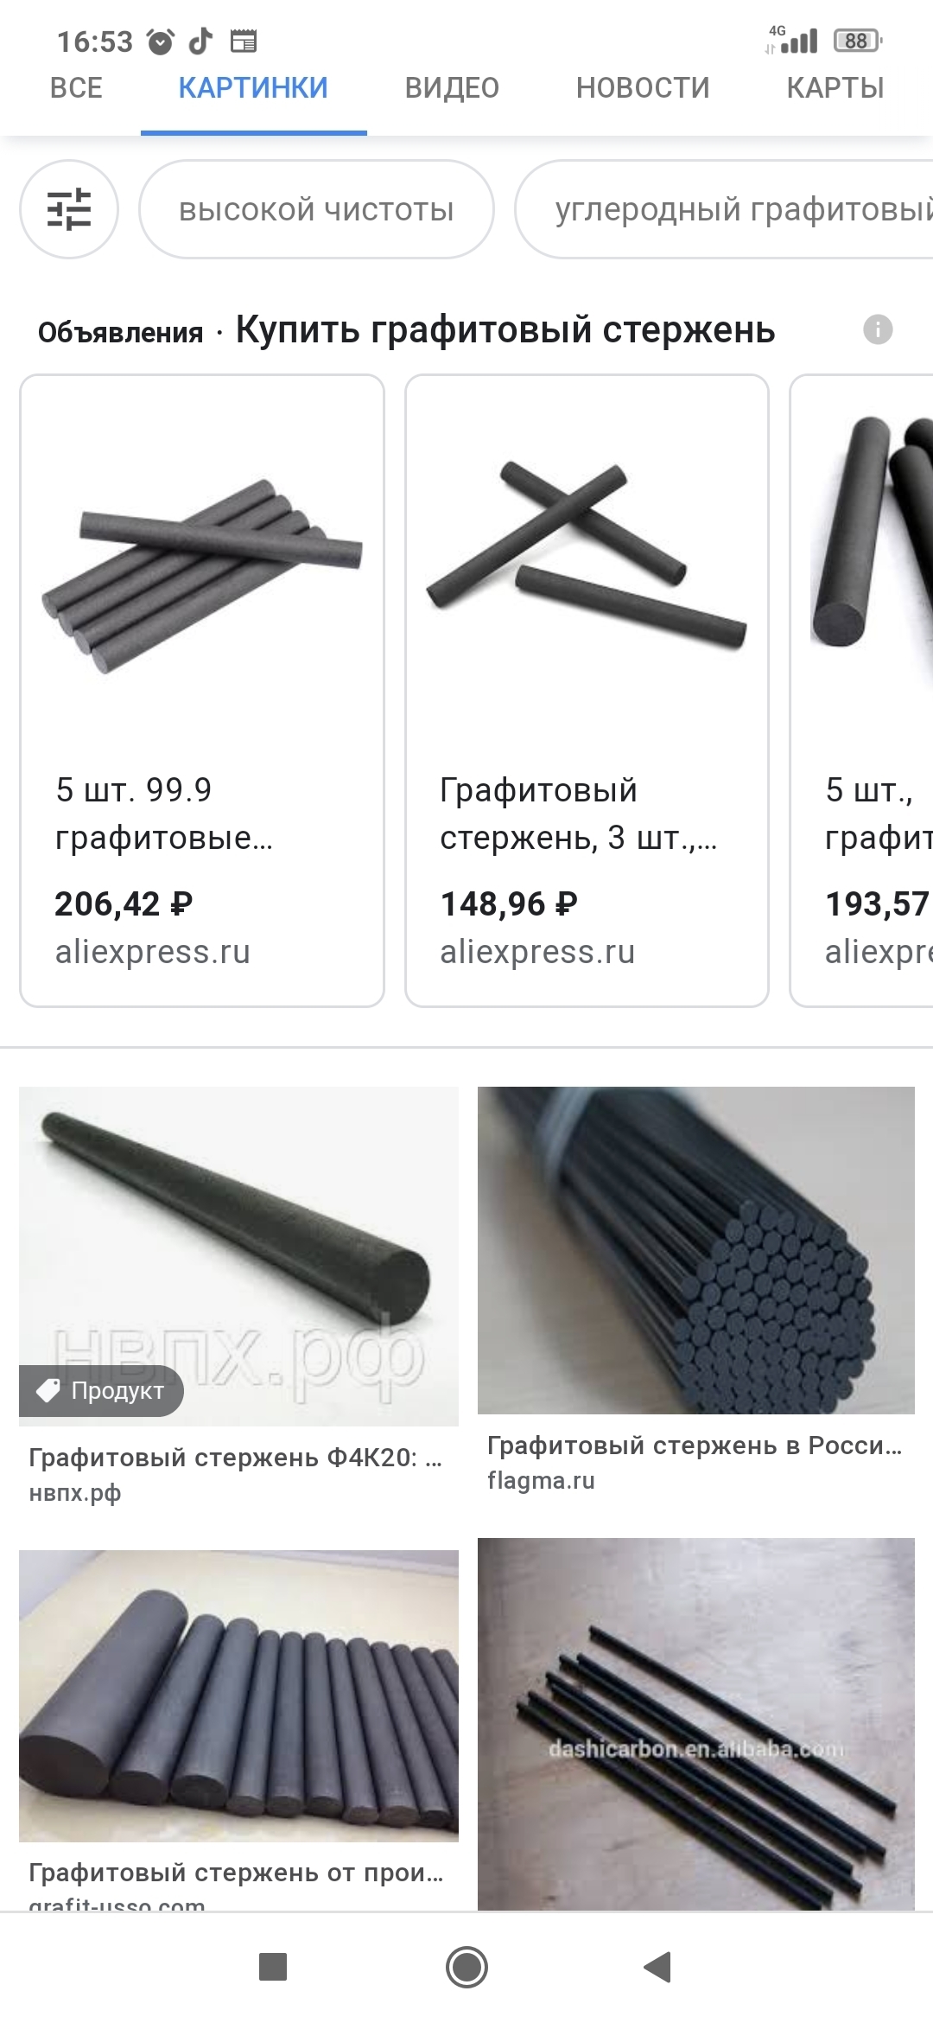Switch to the ВИДЕО tab
The image size is (933, 2023).
452,88
